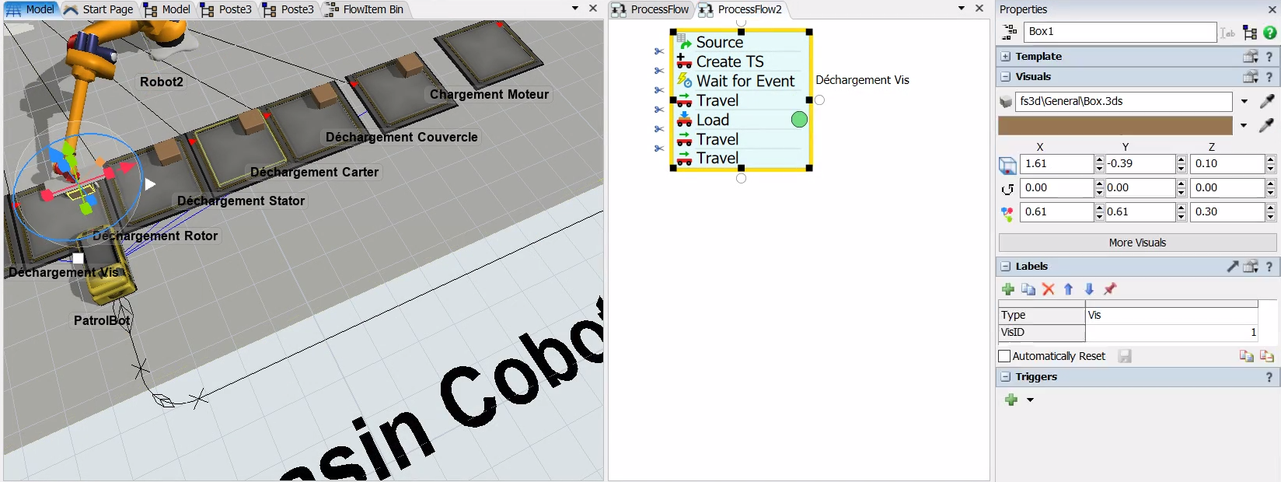Delete label using the red X icon

[1049, 289]
